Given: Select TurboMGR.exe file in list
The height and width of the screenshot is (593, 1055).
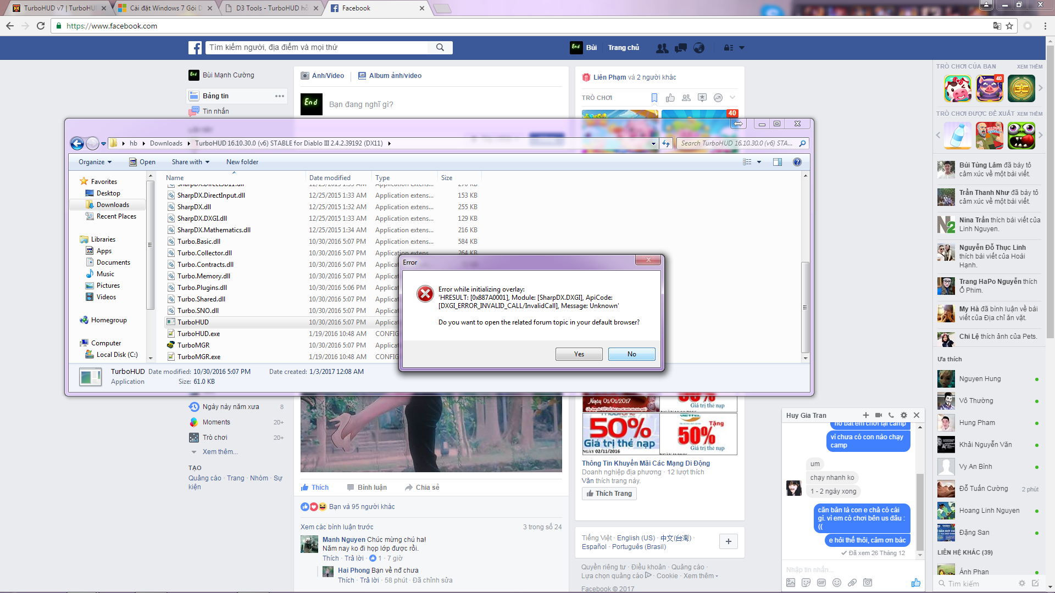Looking at the screenshot, I should 198,357.
